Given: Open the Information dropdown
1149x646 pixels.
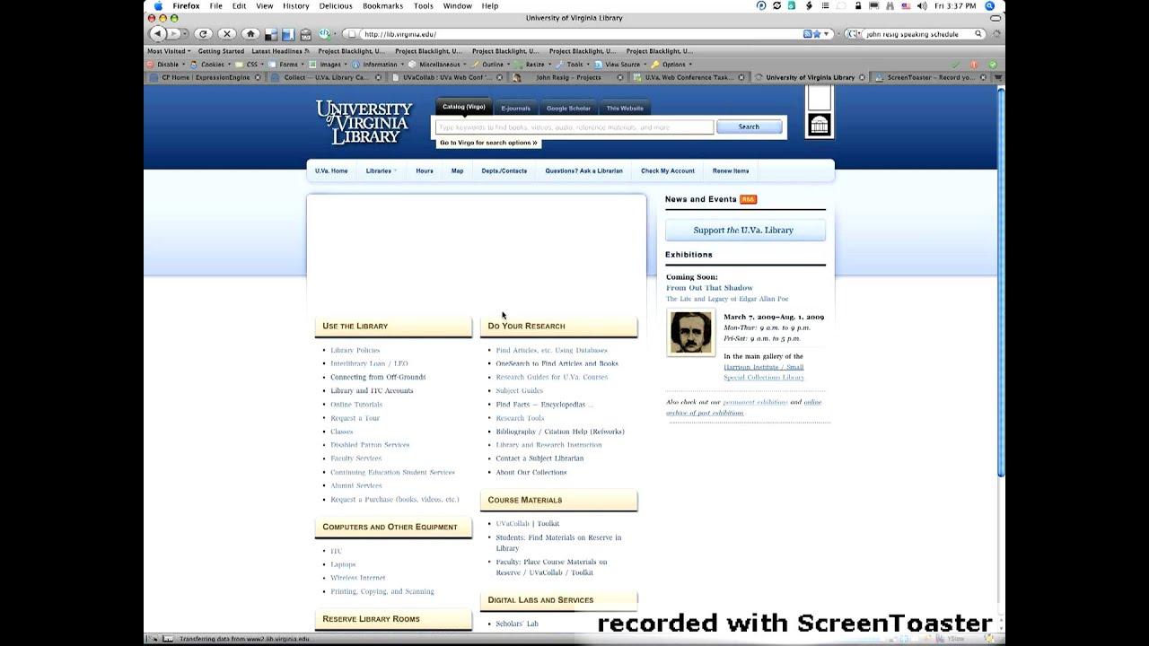Looking at the screenshot, I should (380, 65).
